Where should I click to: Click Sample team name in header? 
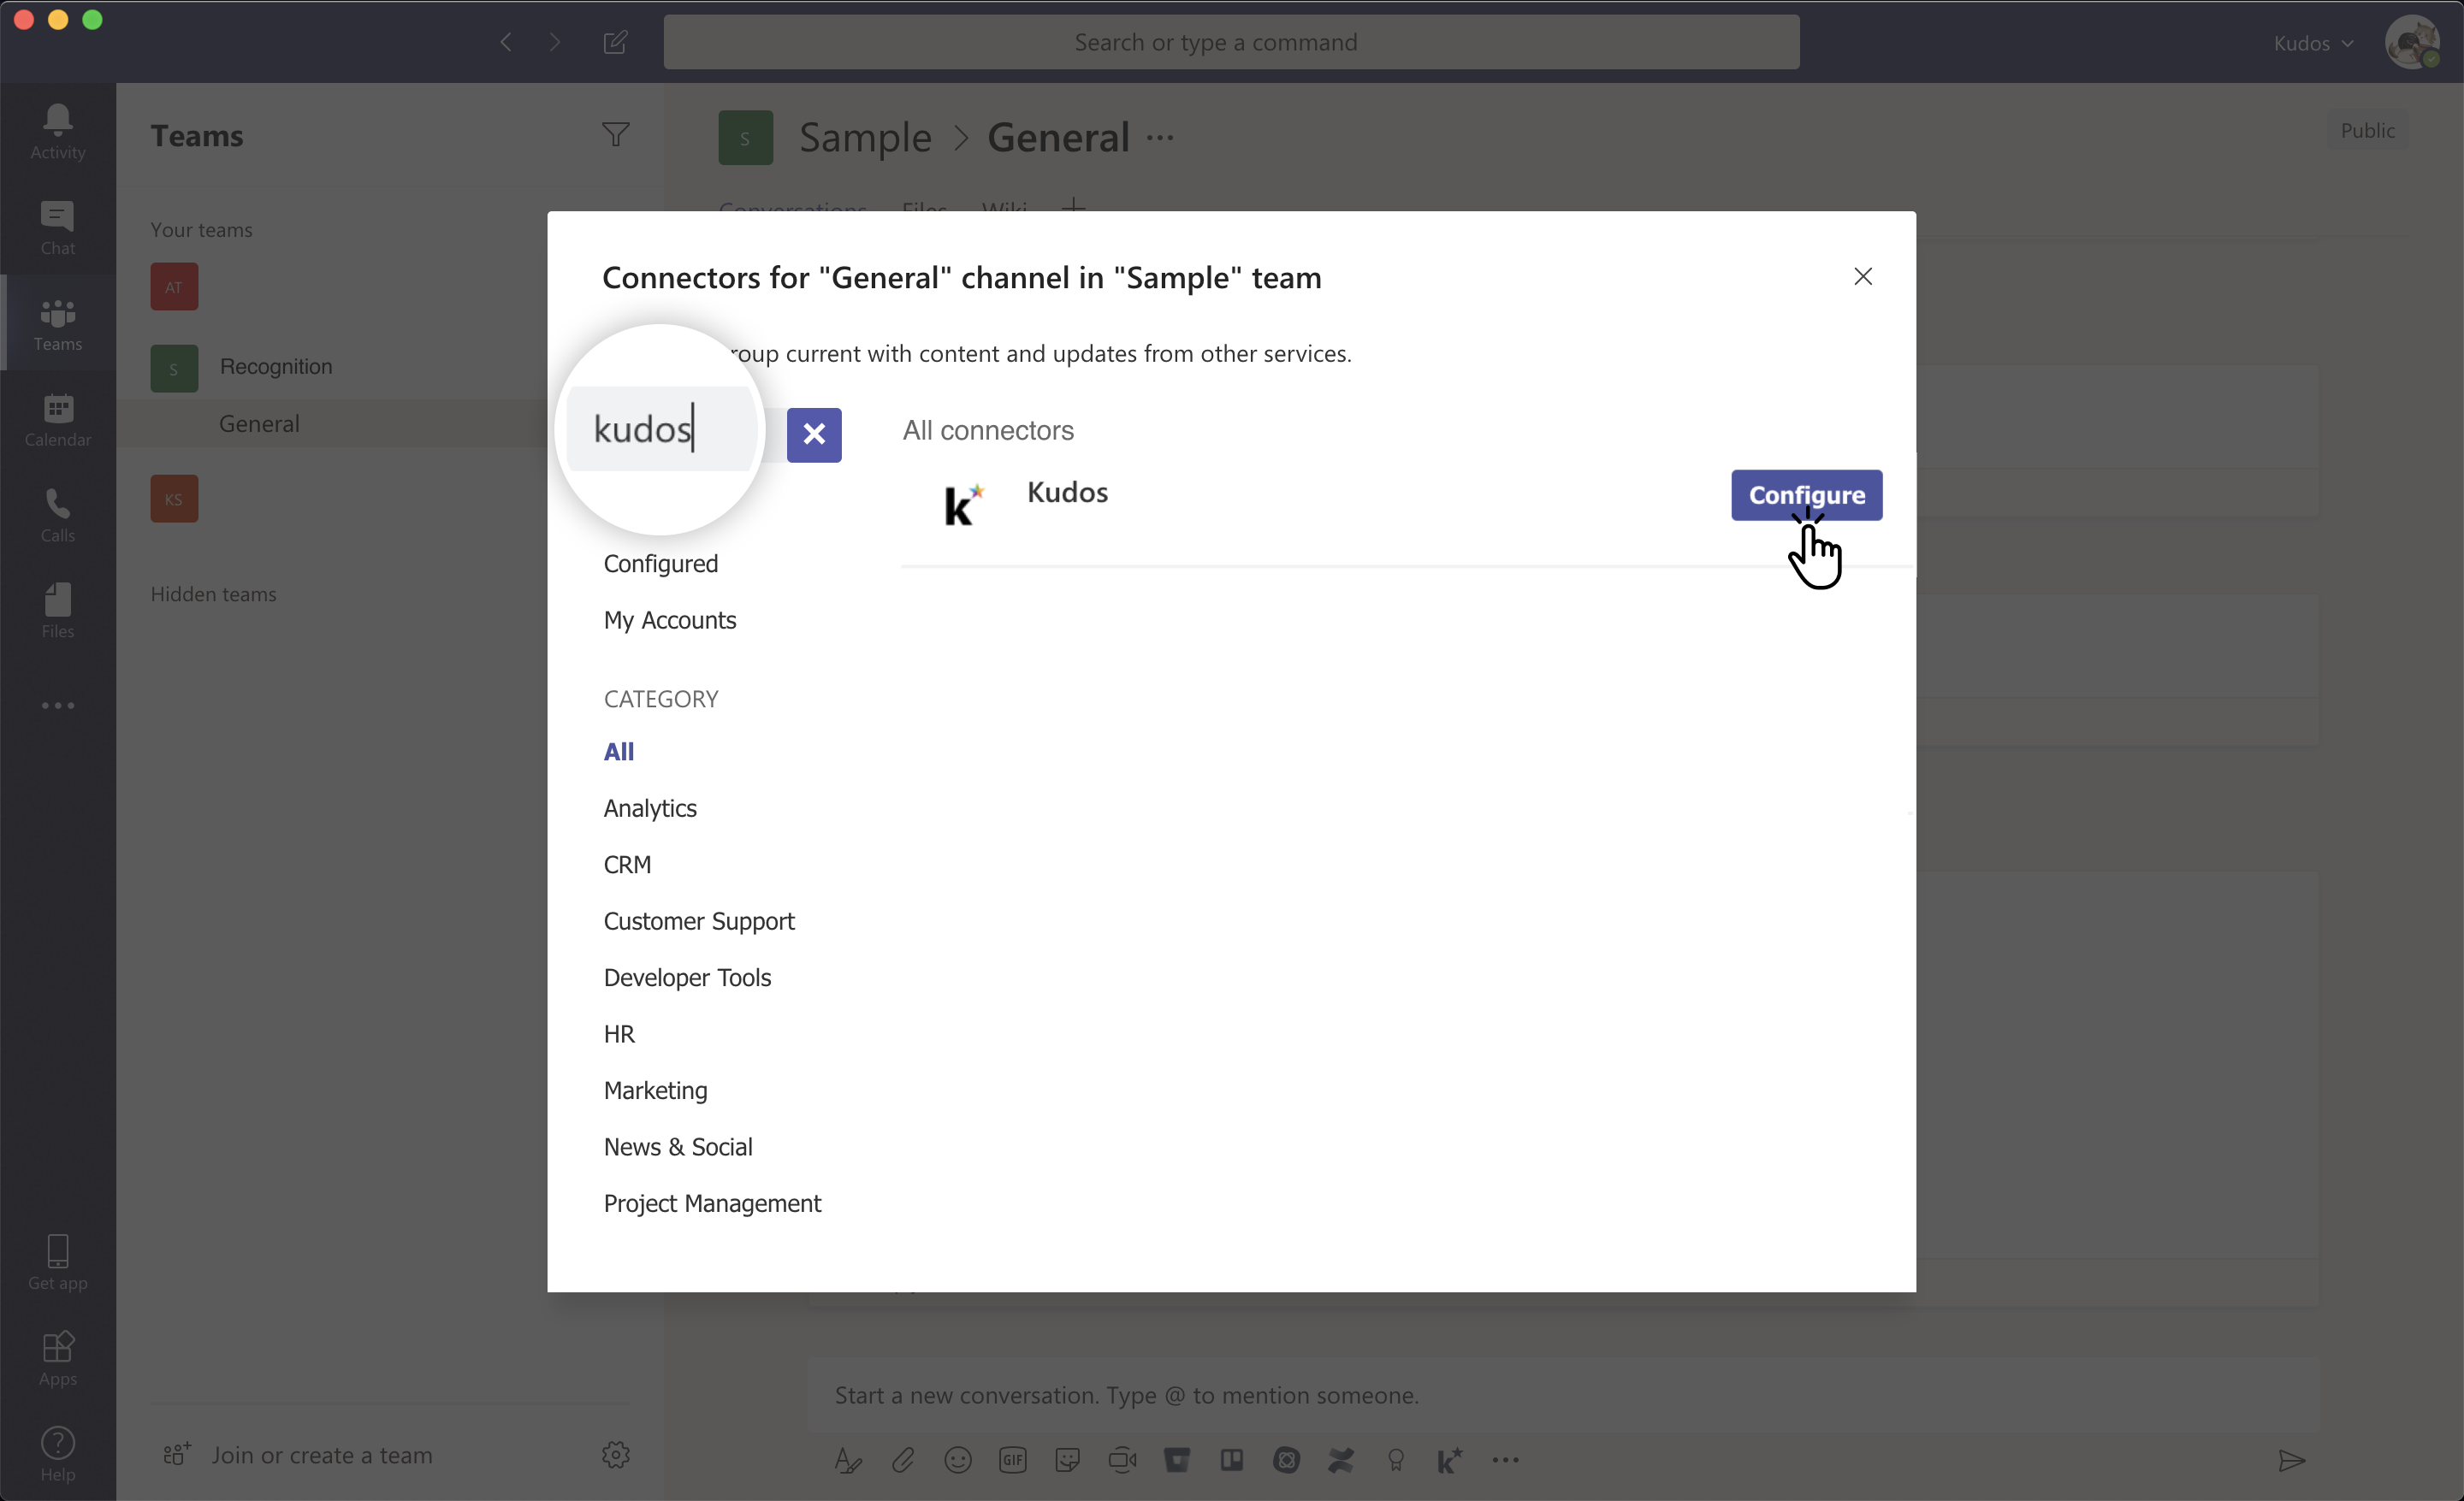point(865,138)
